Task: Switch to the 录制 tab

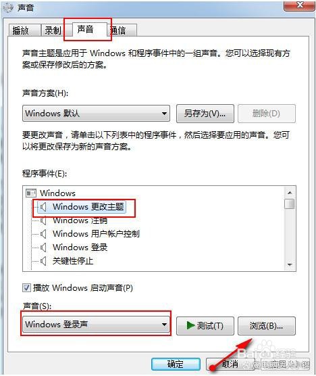Action: pyautogui.click(x=53, y=30)
